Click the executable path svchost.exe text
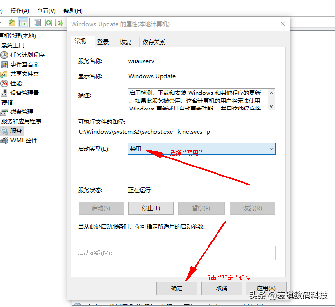335x307 pixels. pyautogui.click(x=145, y=132)
